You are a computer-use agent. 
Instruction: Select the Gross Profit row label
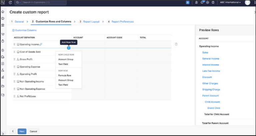(x=26, y=59)
